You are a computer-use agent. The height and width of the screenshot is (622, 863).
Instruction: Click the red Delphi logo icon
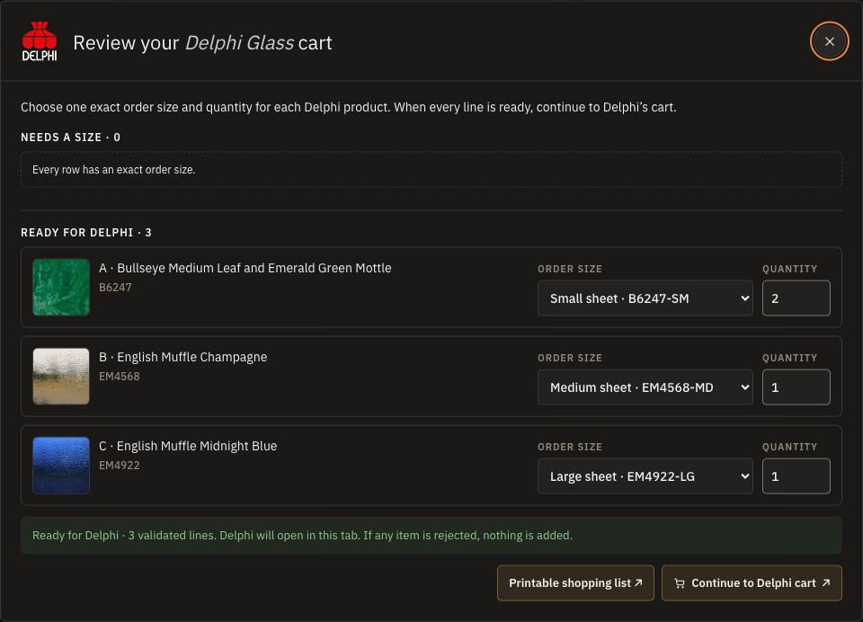click(39, 41)
